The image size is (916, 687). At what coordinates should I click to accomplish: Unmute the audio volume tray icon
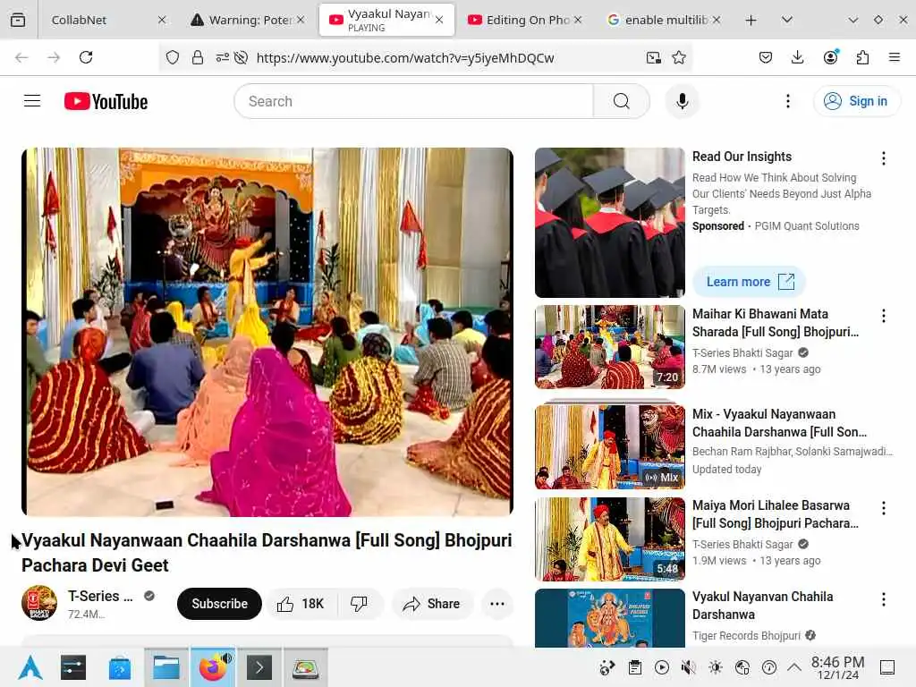[689, 667]
